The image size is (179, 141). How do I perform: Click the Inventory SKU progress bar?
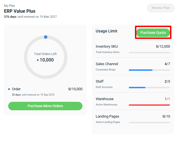point(149,52)
